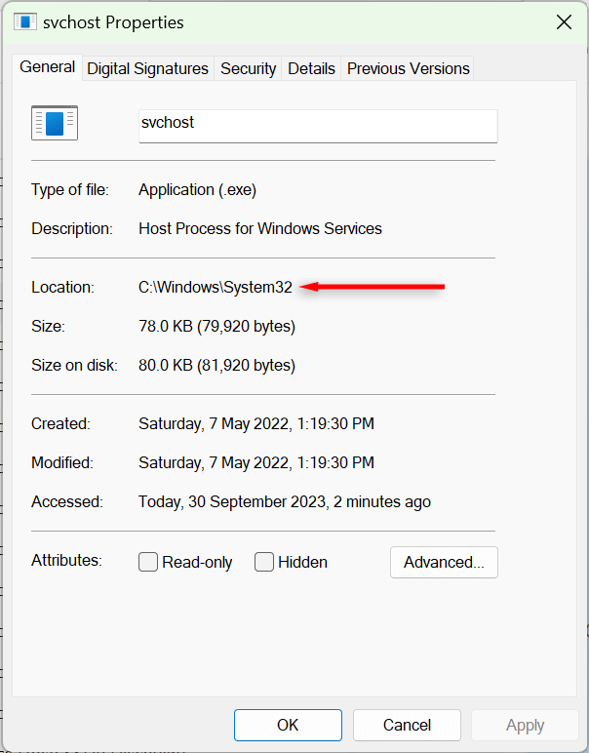Open the Digital Signatures tab
This screenshot has height=753, width=589.
(x=147, y=68)
